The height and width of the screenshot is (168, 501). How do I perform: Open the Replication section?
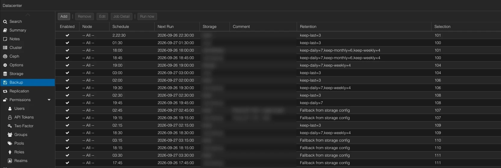(x=27, y=91)
